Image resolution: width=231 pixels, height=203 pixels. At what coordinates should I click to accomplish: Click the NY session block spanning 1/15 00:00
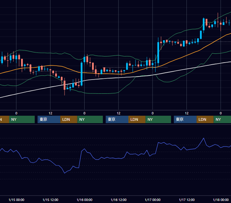tap(22, 119)
